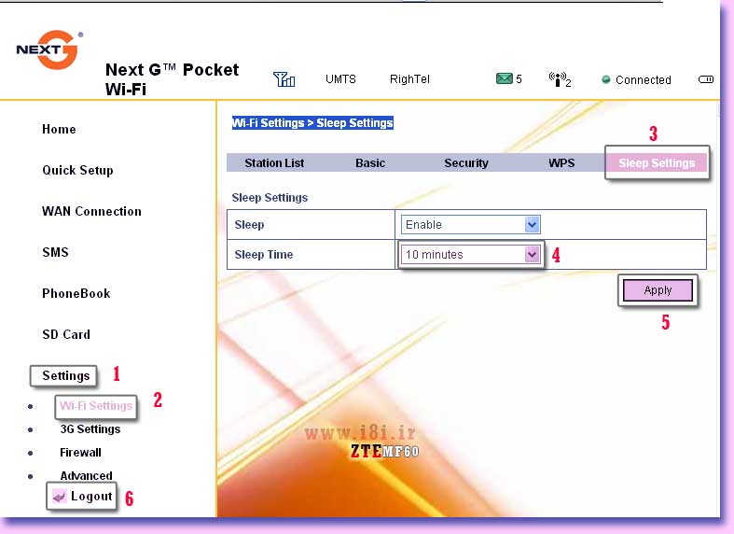Click the Sleep Settings section heading
This screenshot has height=534, width=734.
click(270, 198)
